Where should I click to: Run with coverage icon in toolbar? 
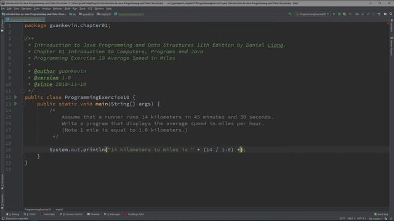(345, 14)
